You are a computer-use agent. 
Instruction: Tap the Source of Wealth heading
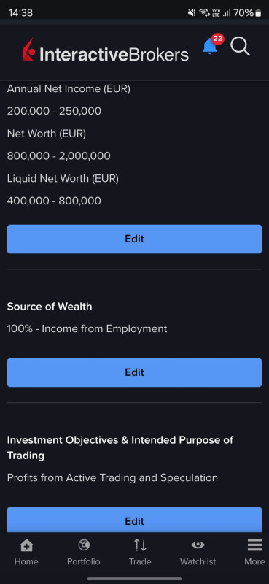tap(50, 307)
